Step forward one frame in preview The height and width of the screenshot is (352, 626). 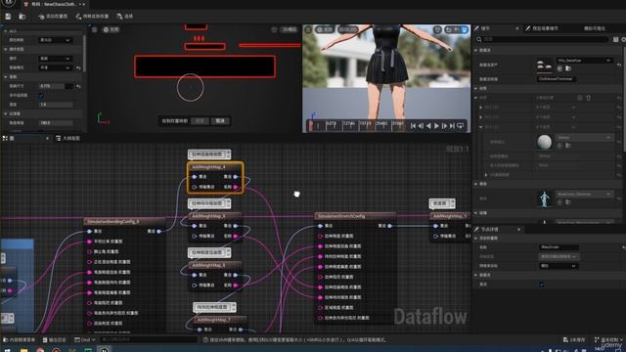tap(444, 126)
